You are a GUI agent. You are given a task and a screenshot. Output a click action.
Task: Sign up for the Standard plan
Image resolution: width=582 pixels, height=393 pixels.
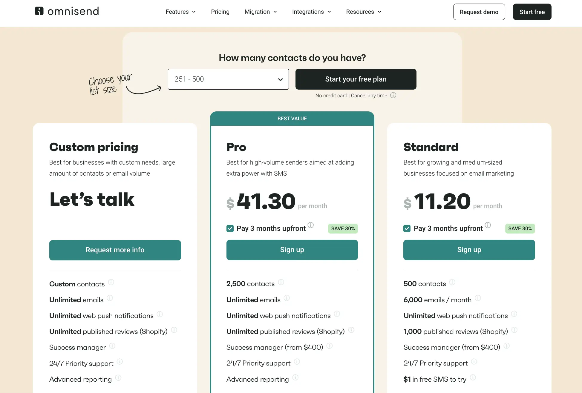(469, 250)
